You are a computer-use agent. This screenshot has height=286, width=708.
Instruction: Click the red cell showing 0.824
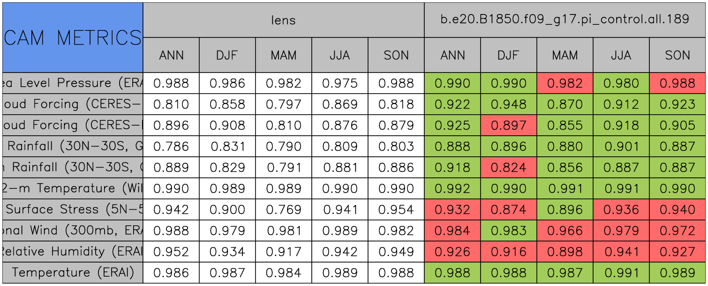click(x=508, y=168)
